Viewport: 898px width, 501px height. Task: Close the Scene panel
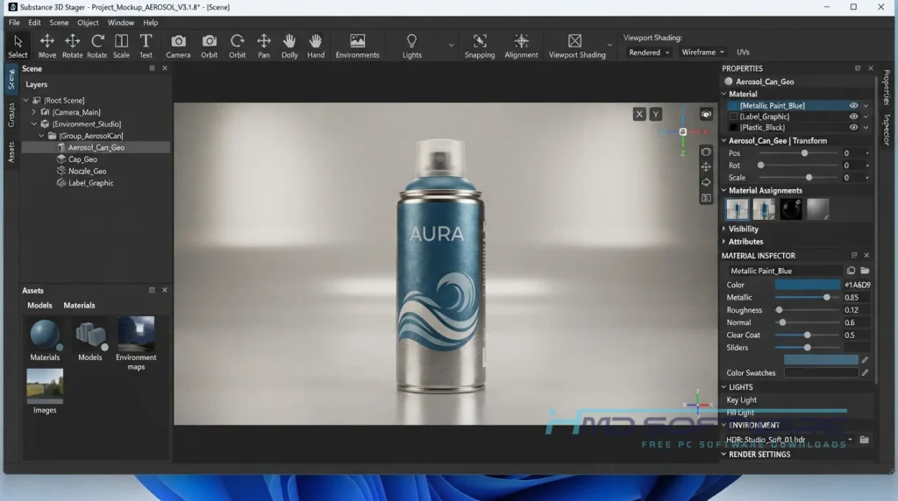click(165, 68)
